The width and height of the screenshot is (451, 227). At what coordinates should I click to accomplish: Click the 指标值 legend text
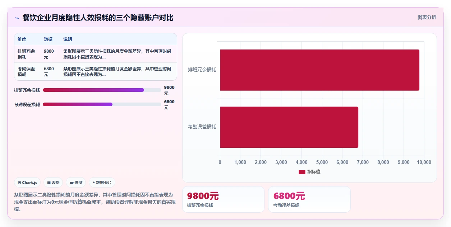(x=314, y=172)
